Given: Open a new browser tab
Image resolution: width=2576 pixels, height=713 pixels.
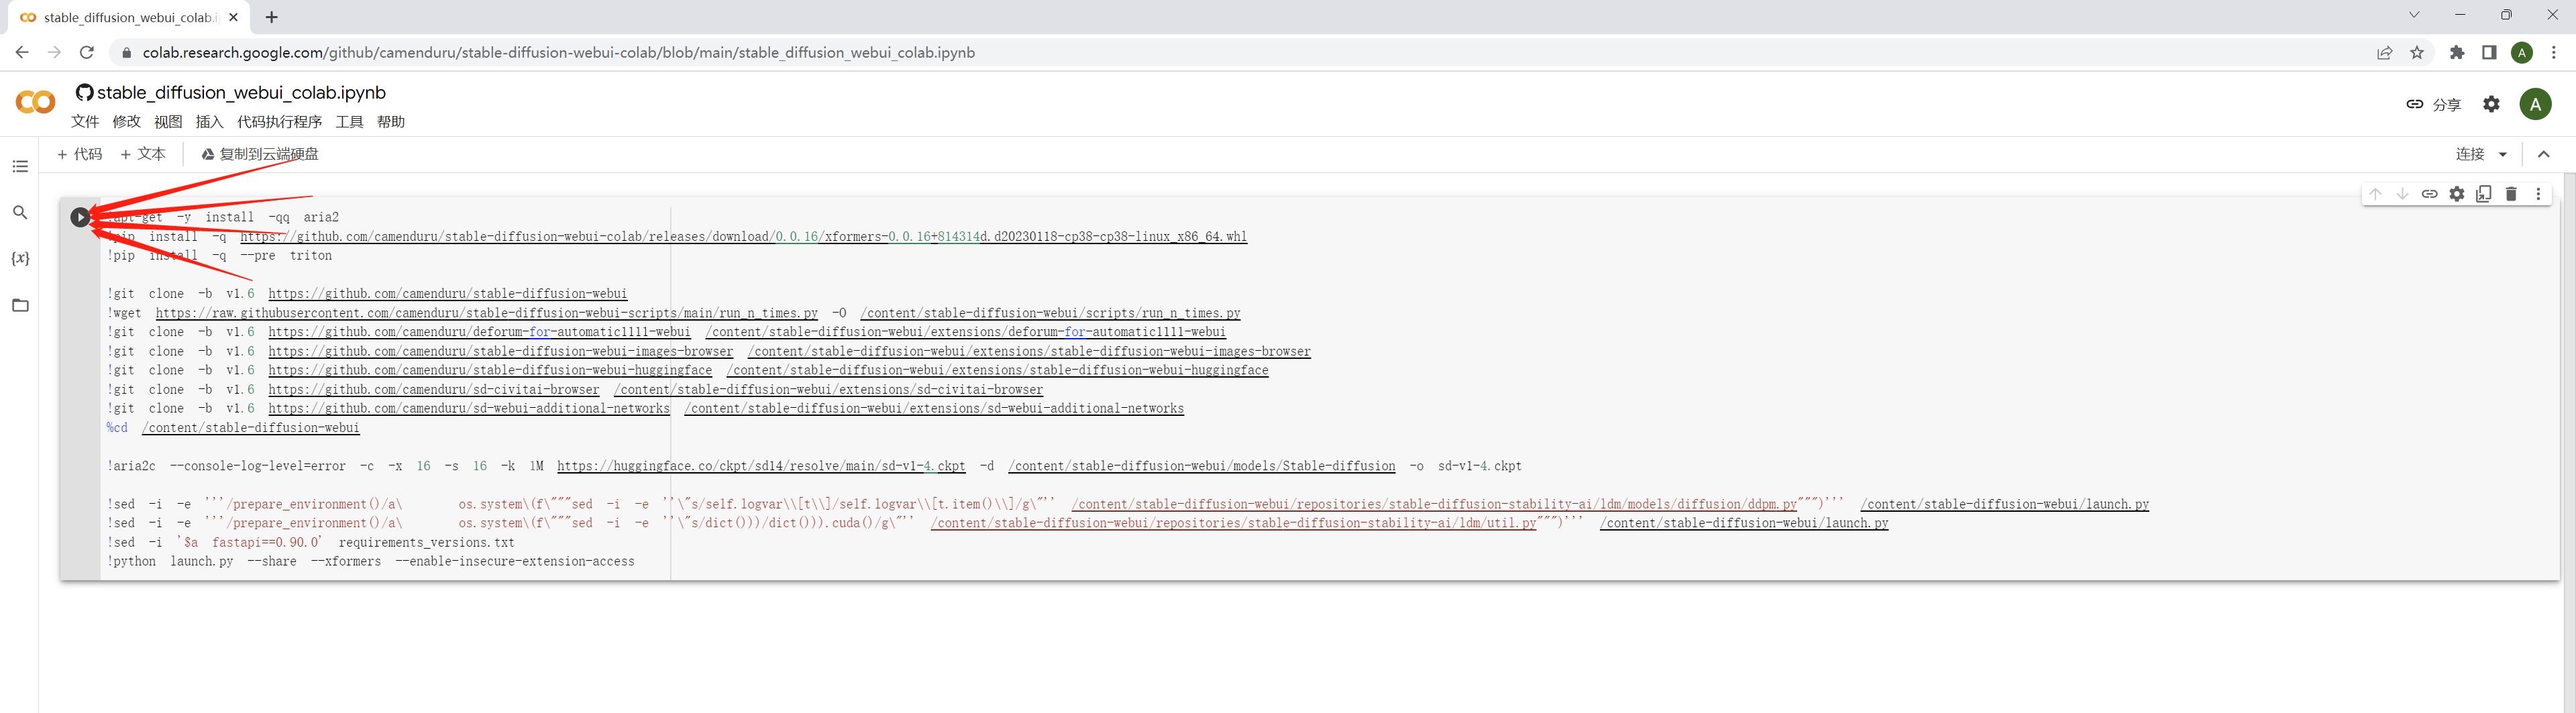Looking at the screenshot, I should click(272, 17).
